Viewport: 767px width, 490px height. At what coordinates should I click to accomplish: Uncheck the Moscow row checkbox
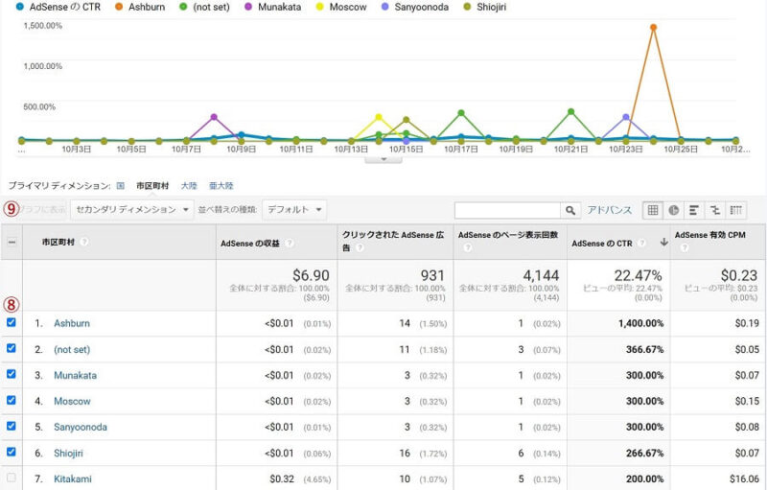[12, 400]
